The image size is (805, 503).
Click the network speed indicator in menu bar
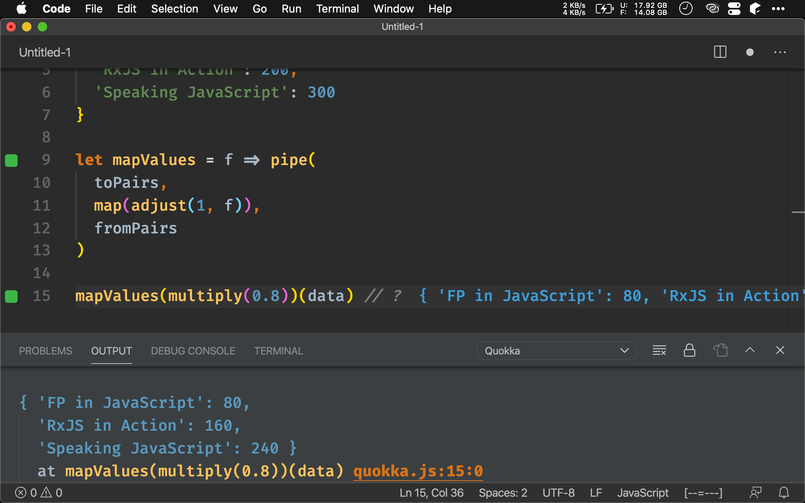click(574, 9)
